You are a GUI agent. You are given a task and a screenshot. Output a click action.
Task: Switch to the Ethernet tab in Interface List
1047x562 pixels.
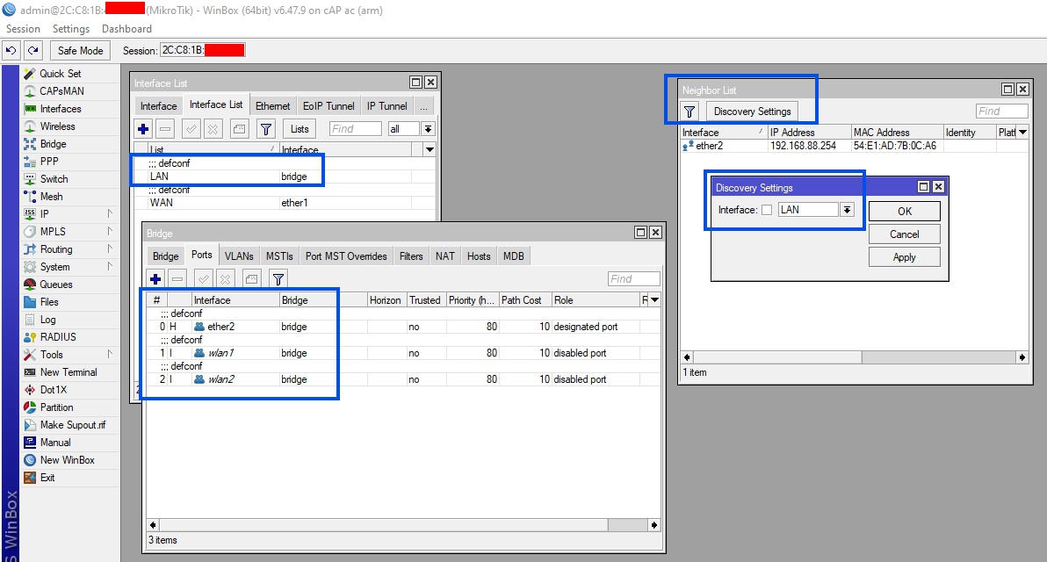pos(272,106)
